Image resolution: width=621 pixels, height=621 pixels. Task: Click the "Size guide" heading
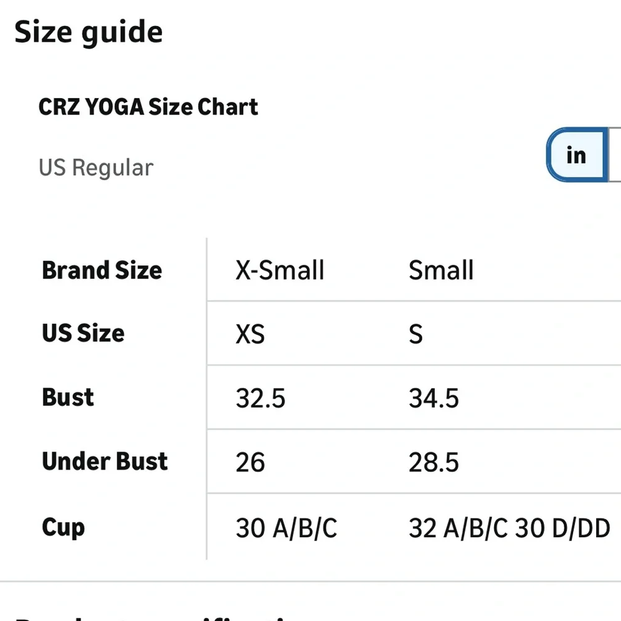88,32
